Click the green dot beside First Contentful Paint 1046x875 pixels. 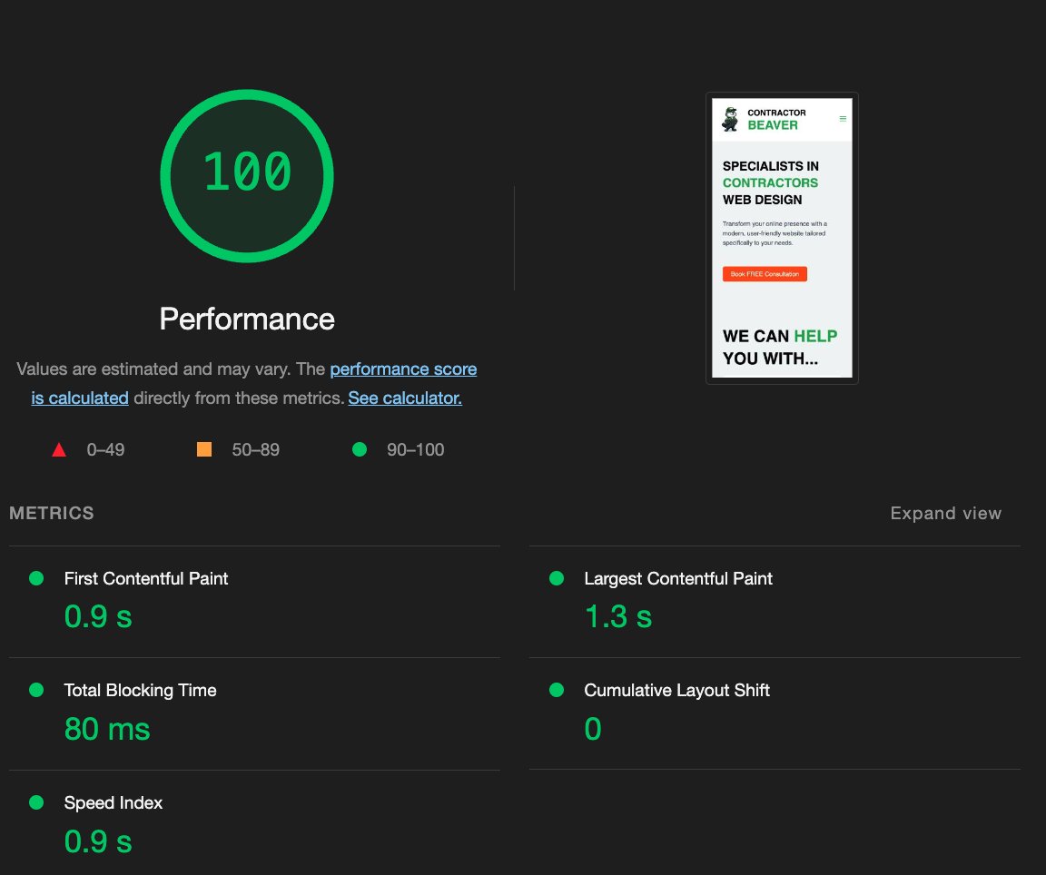35,577
